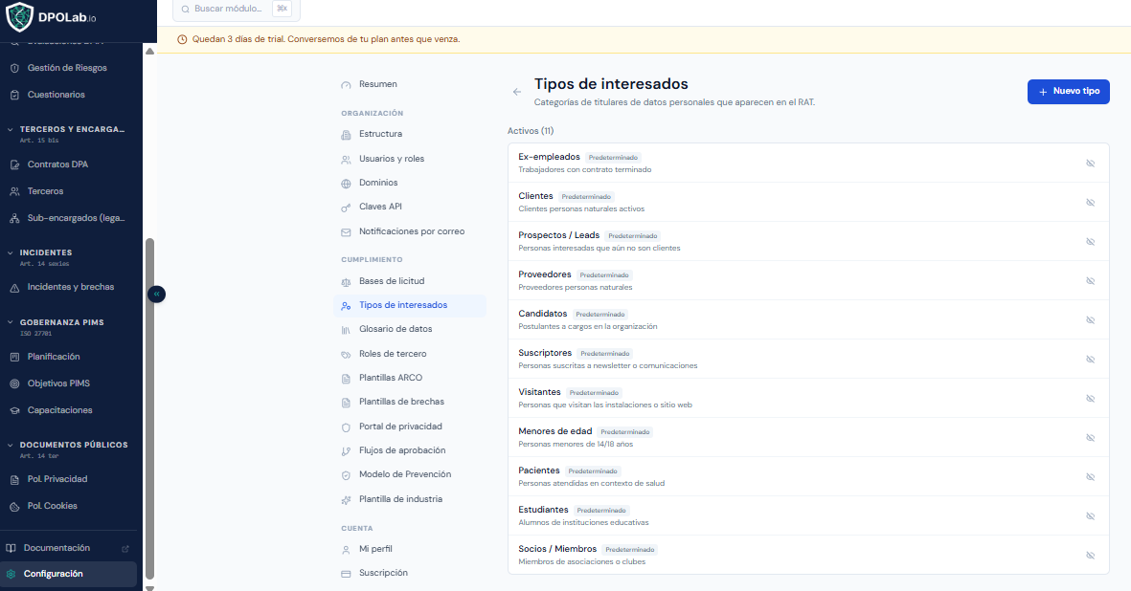Click the trial banner plan message
The width and height of the screenshot is (1131, 591).
click(326, 39)
